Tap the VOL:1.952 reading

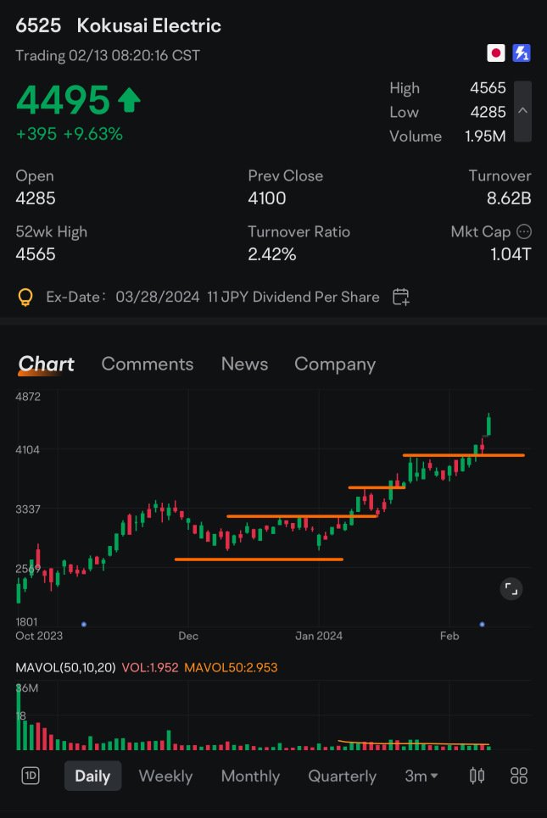pyautogui.click(x=150, y=668)
